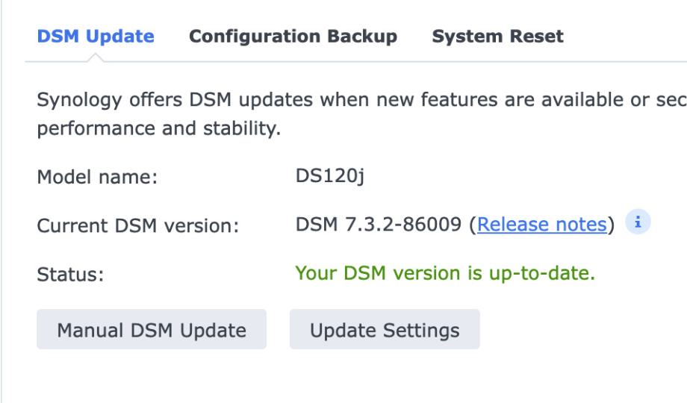Image resolution: width=687 pixels, height=403 pixels.
Task: Click the "Model name:" label
Action: [96, 178]
